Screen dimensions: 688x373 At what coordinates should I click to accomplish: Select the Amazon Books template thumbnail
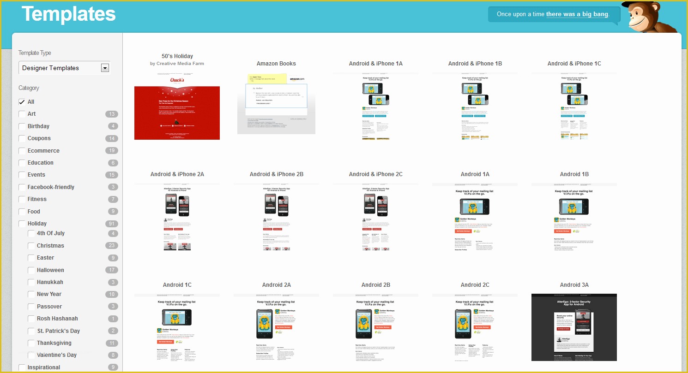276,103
